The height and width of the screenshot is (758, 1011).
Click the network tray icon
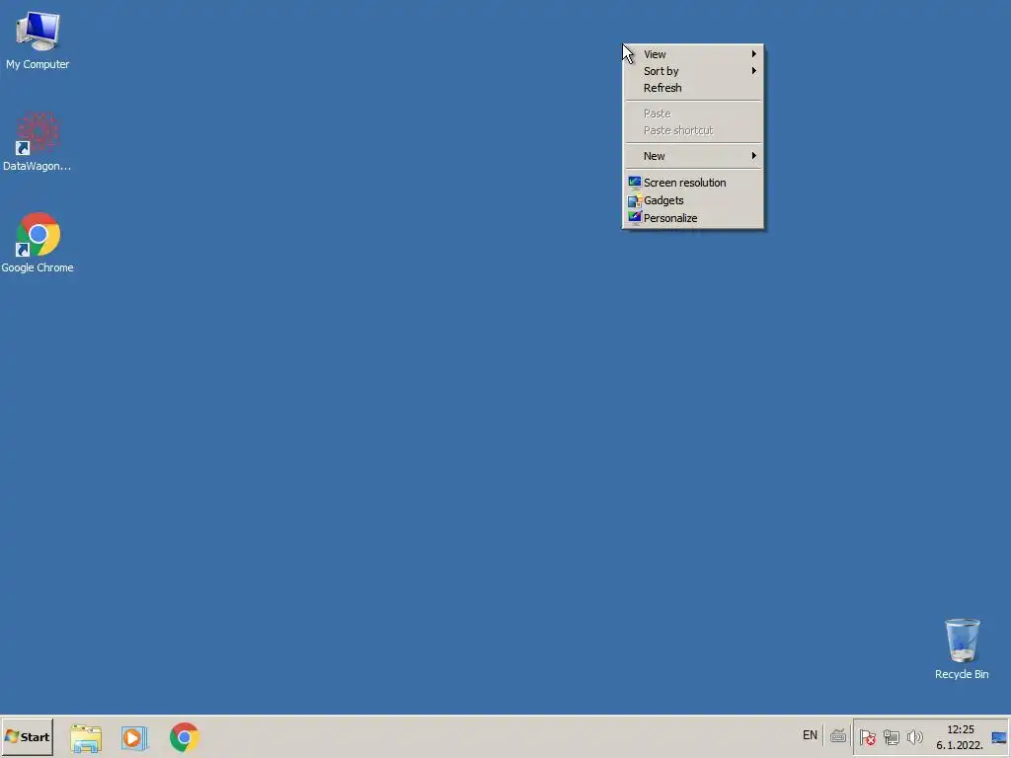click(x=892, y=737)
